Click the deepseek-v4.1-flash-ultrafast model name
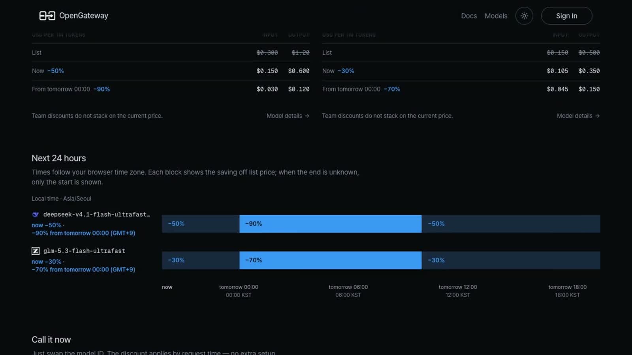Viewport: 632px width, 355px height. (x=96, y=214)
